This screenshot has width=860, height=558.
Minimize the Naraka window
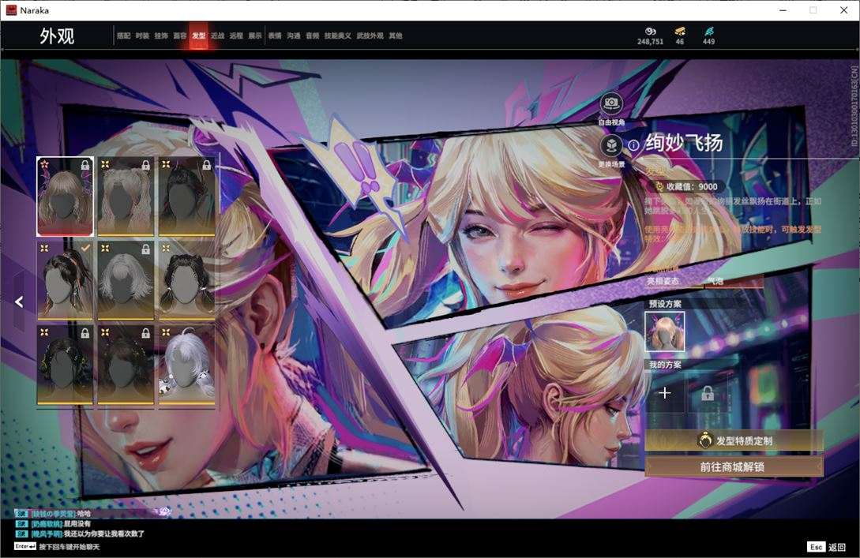pyautogui.click(x=783, y=10)
